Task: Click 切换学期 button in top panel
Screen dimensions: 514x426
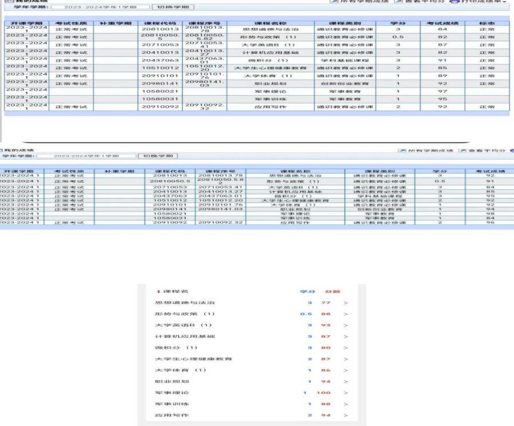Action: pos(173,7)
